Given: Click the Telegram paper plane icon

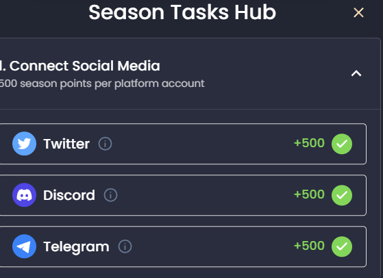Looking at the screenshot, I should (24, 247).
